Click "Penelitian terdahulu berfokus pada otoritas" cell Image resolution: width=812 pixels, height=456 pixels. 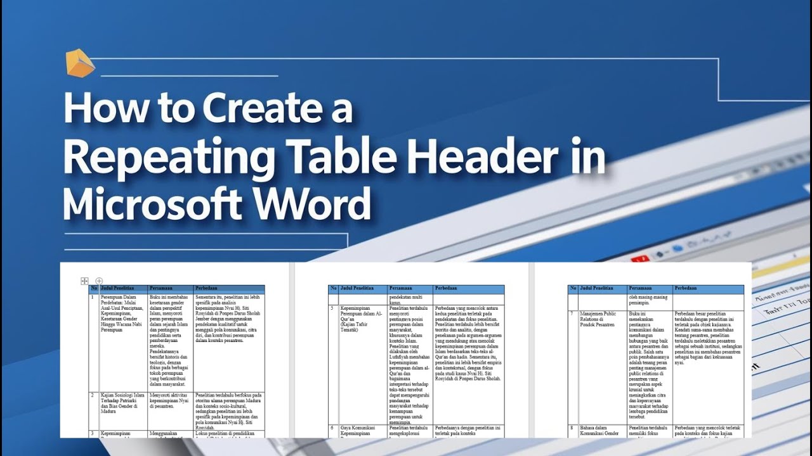pyautogui.click(x=229, y=410)
